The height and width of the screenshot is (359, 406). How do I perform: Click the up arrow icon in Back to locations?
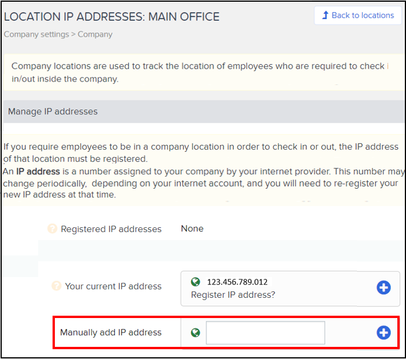point(325,15)
